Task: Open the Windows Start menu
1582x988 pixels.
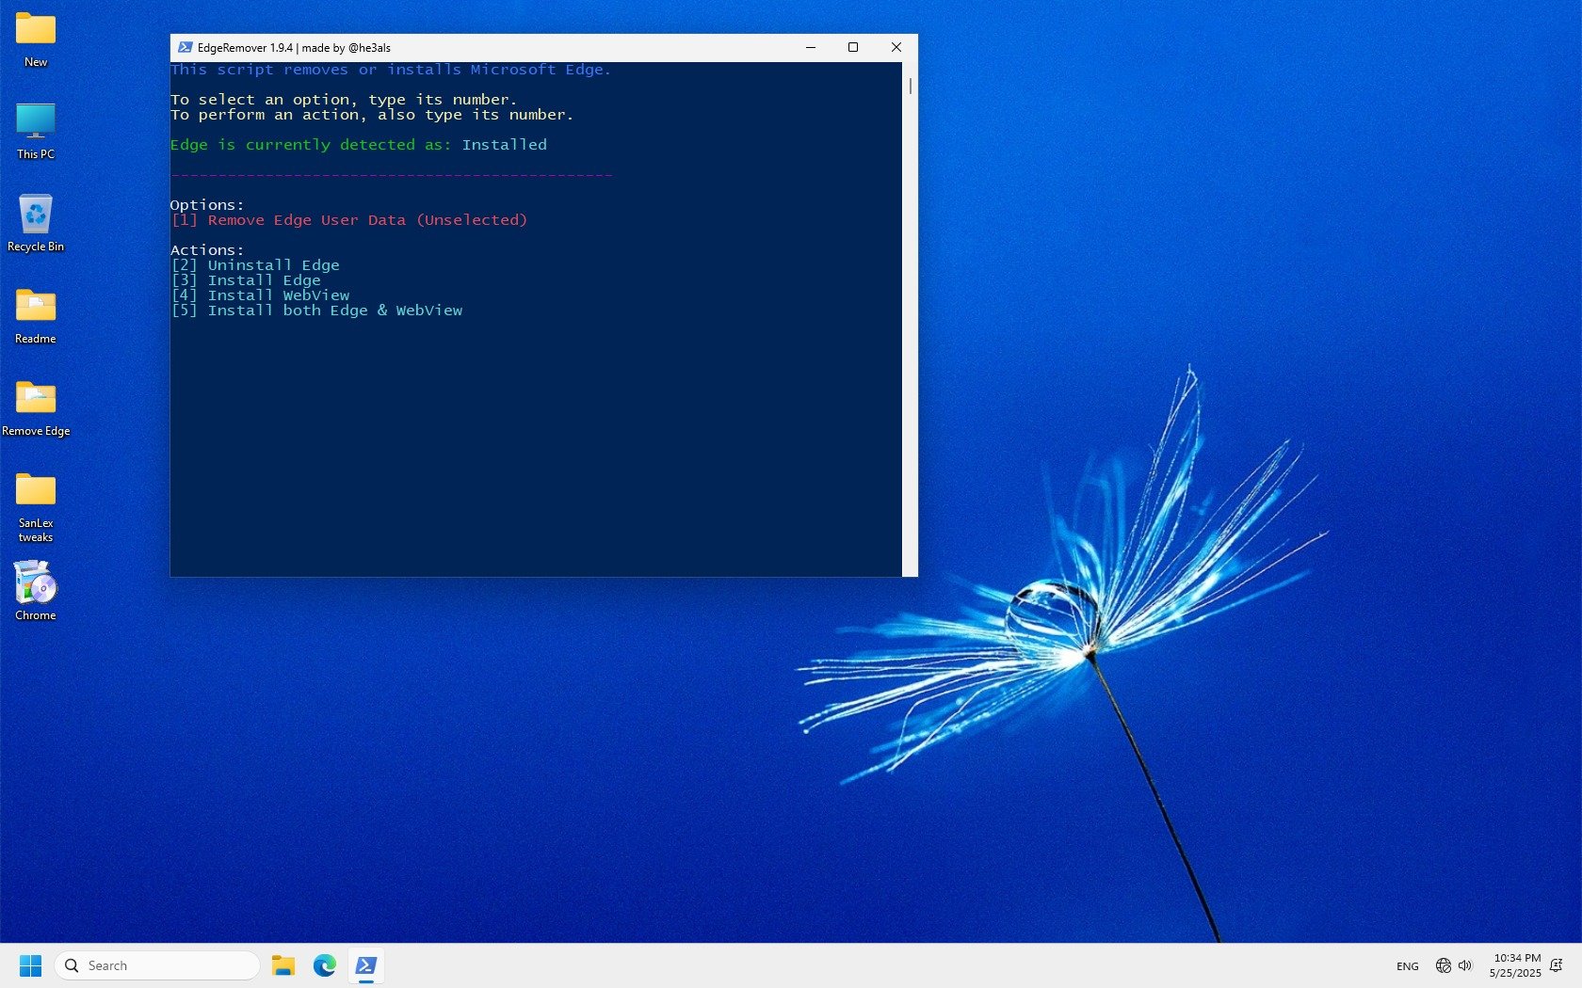Action: pyautogui.click(x=31, y=965)
